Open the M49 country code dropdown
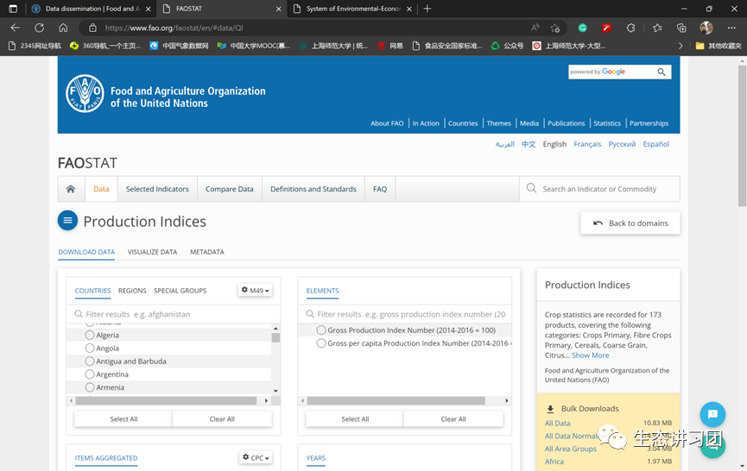747x471 pixels. click(256, 290)
